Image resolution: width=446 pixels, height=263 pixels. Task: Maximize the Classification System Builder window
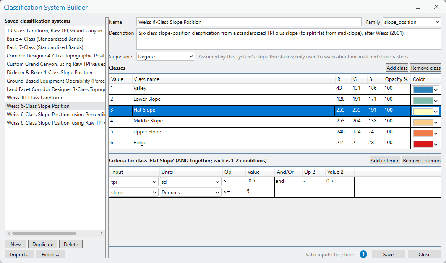[x=418, y=7]
